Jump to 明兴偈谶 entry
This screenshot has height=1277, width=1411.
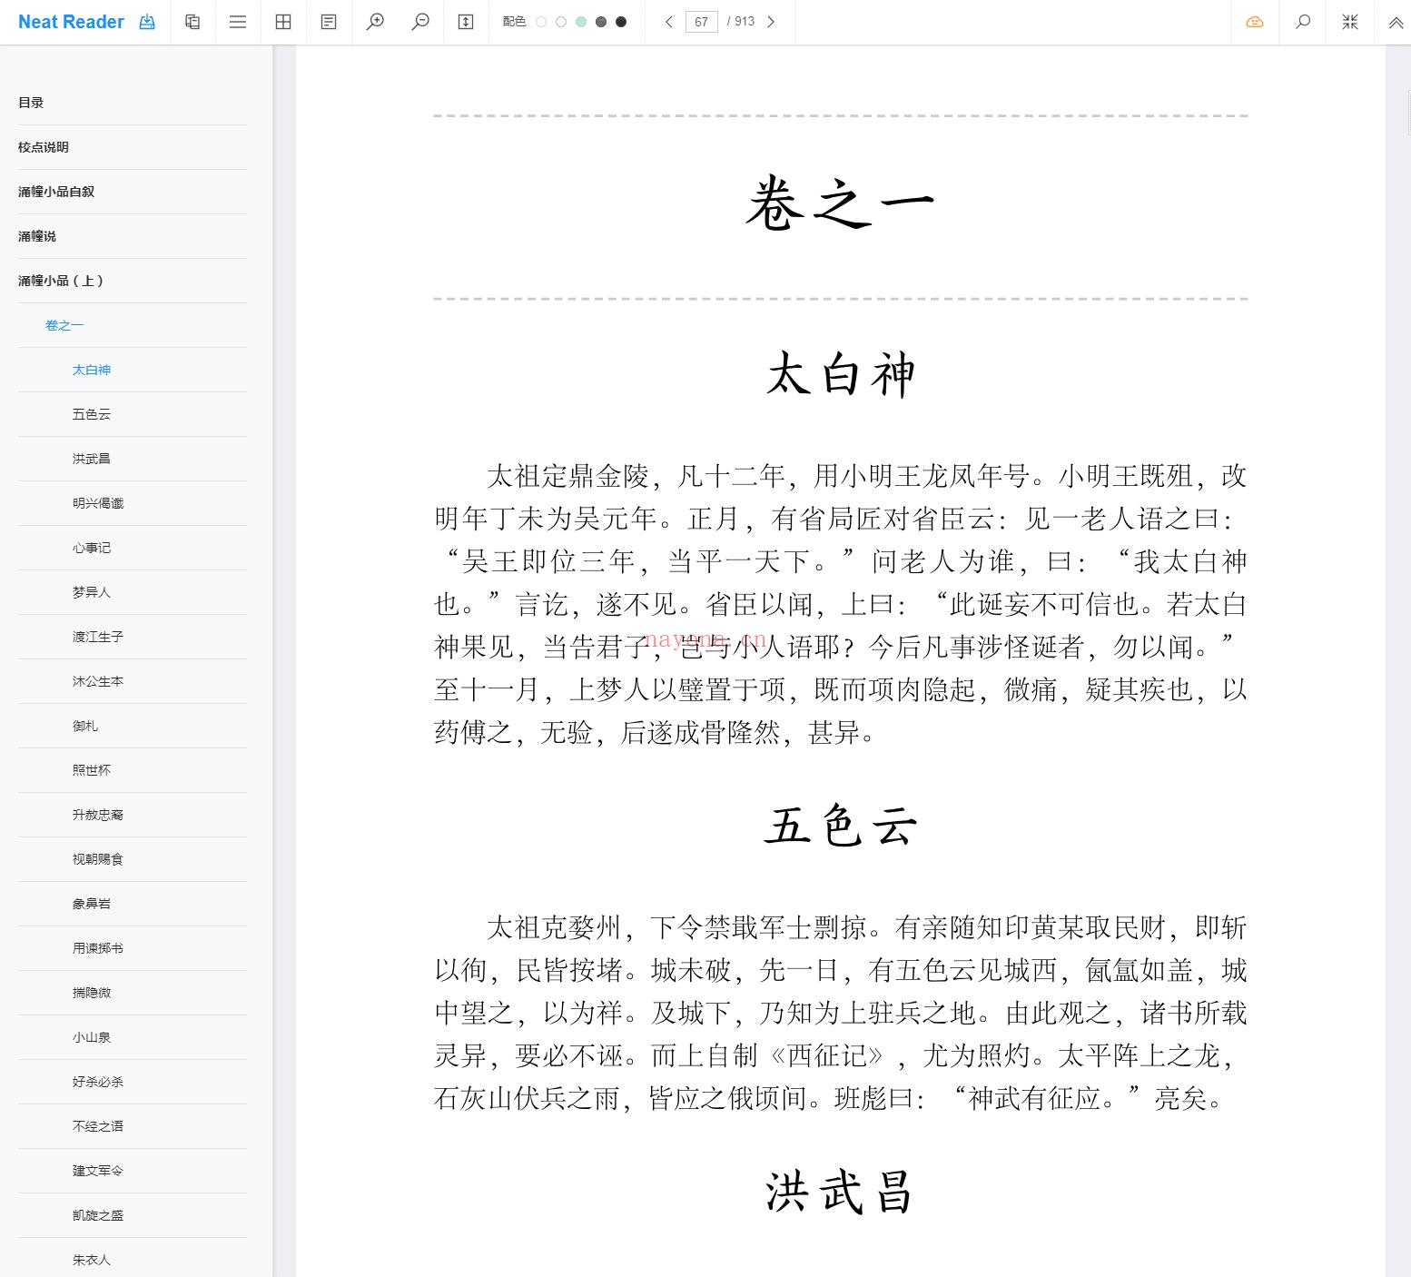point(98,503)
